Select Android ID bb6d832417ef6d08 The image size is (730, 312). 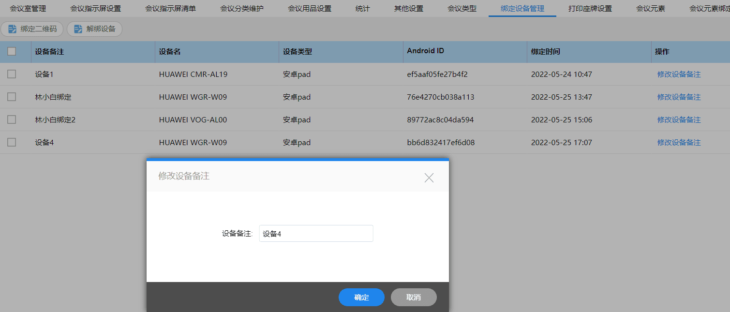click(x=441, y=143)
